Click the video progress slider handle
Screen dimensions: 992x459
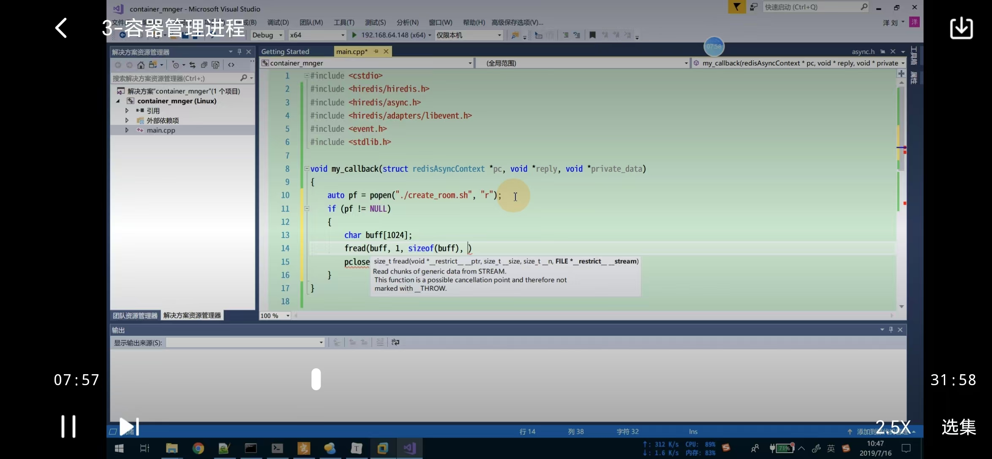pyautogui.click(x=316, y=379)
